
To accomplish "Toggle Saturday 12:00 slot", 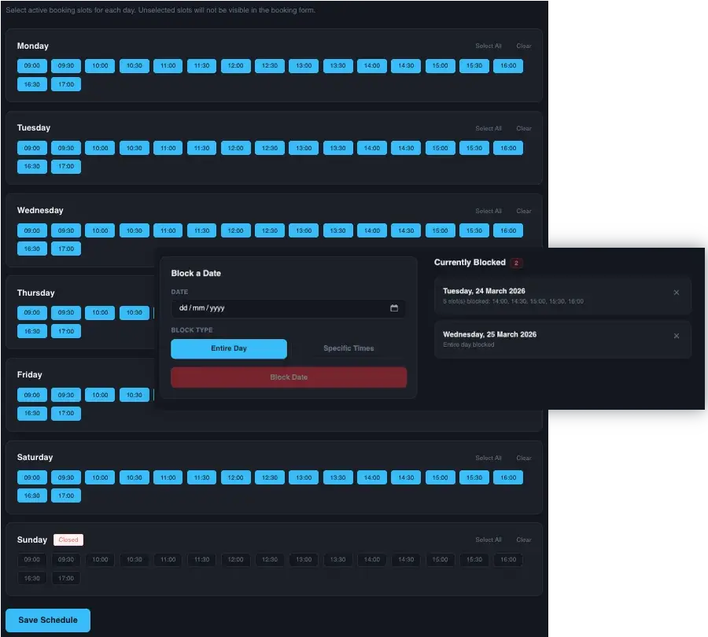I will [236, 477].
